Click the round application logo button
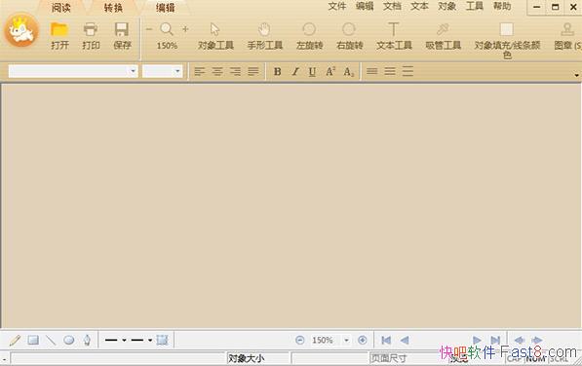The image size is (582, 366). pos(21,31)
